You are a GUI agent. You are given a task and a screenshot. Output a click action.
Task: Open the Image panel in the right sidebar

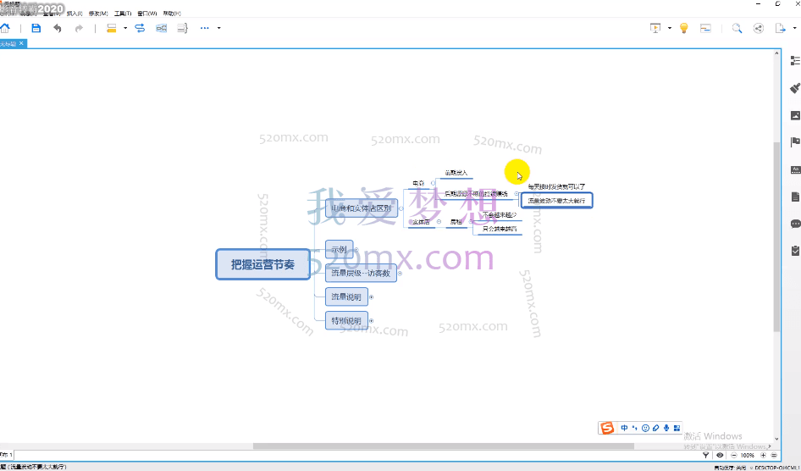[795, 114]
